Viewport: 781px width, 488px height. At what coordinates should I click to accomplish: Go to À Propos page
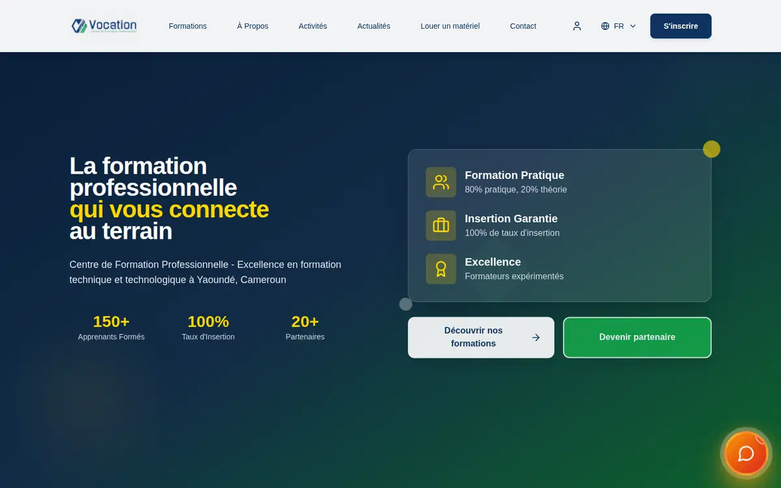tap(253, 26)
